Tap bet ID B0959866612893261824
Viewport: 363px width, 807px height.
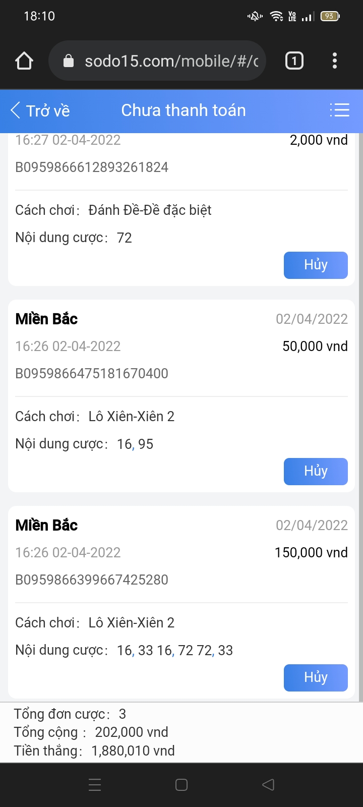[92, 167]
